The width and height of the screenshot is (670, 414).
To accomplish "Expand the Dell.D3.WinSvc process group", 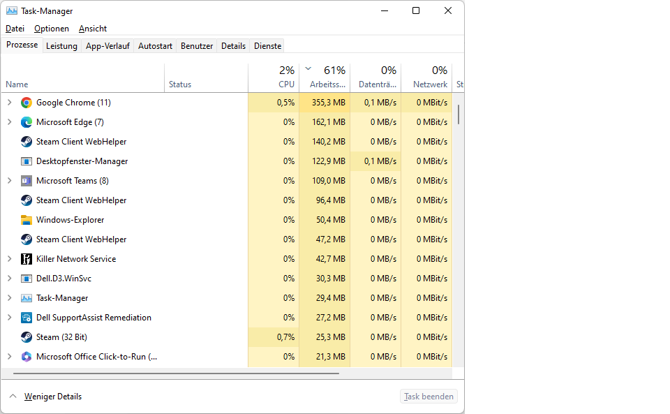I will 9,279.
